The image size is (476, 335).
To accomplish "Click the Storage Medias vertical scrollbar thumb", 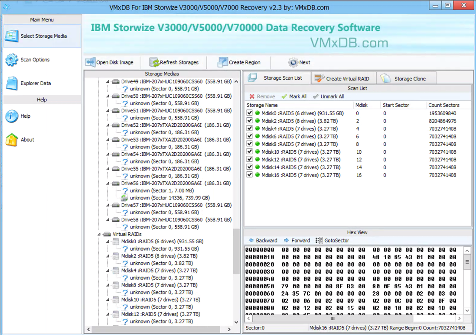I will pyautogui.click(x=236, y=251).
